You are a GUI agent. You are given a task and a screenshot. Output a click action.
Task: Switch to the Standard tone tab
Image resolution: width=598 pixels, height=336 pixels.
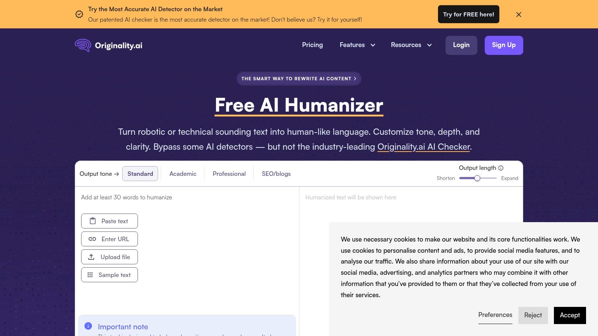coord(140,174)
